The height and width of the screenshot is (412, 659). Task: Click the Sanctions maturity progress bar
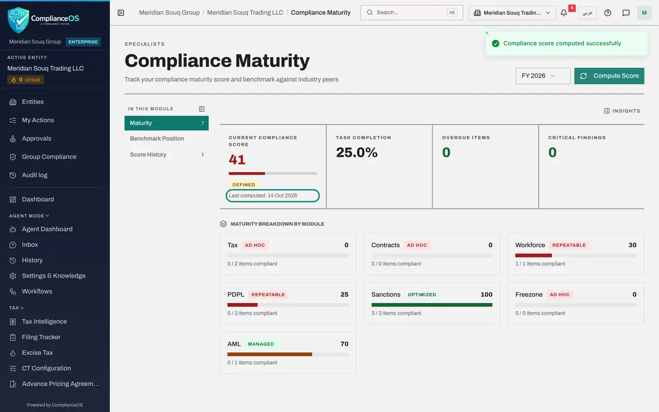(432, 305)
